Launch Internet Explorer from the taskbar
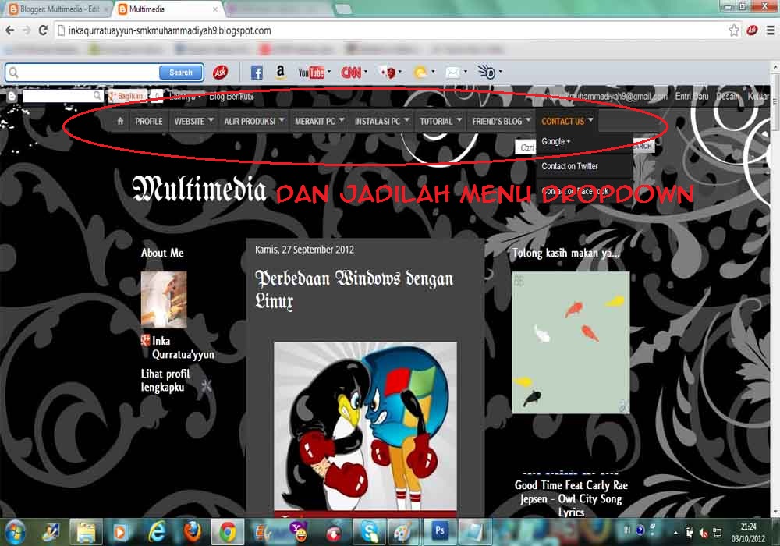This screenshot has width=780, height=546. pyautogui.click(x=157, y=532)
